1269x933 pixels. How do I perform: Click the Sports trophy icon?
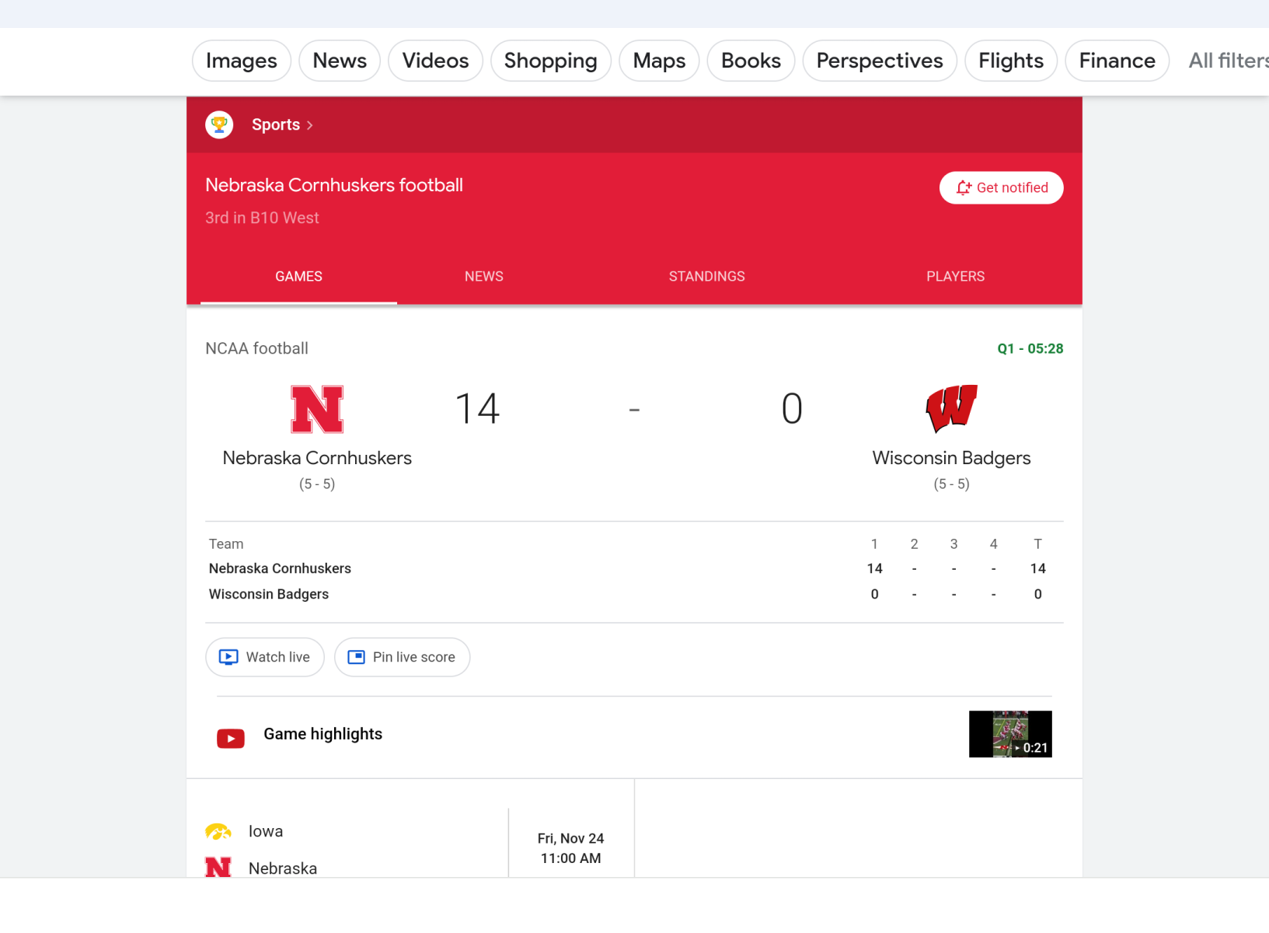[219, 124]
